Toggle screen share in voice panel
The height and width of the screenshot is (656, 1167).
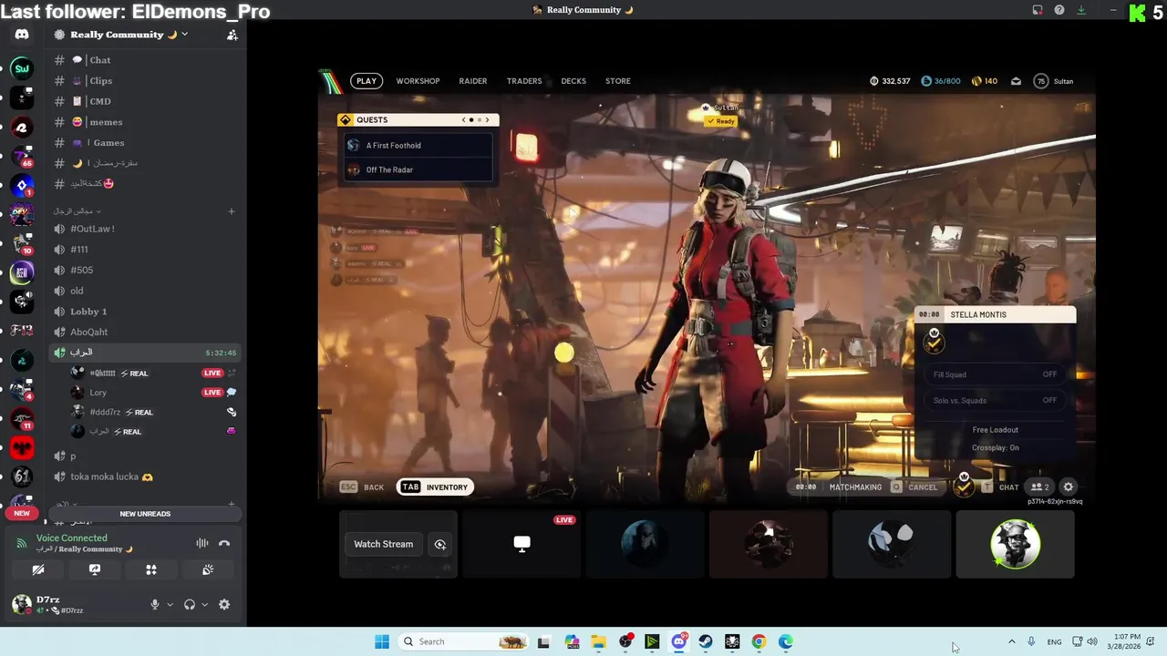pyautogui.click(x=95, y=569)
